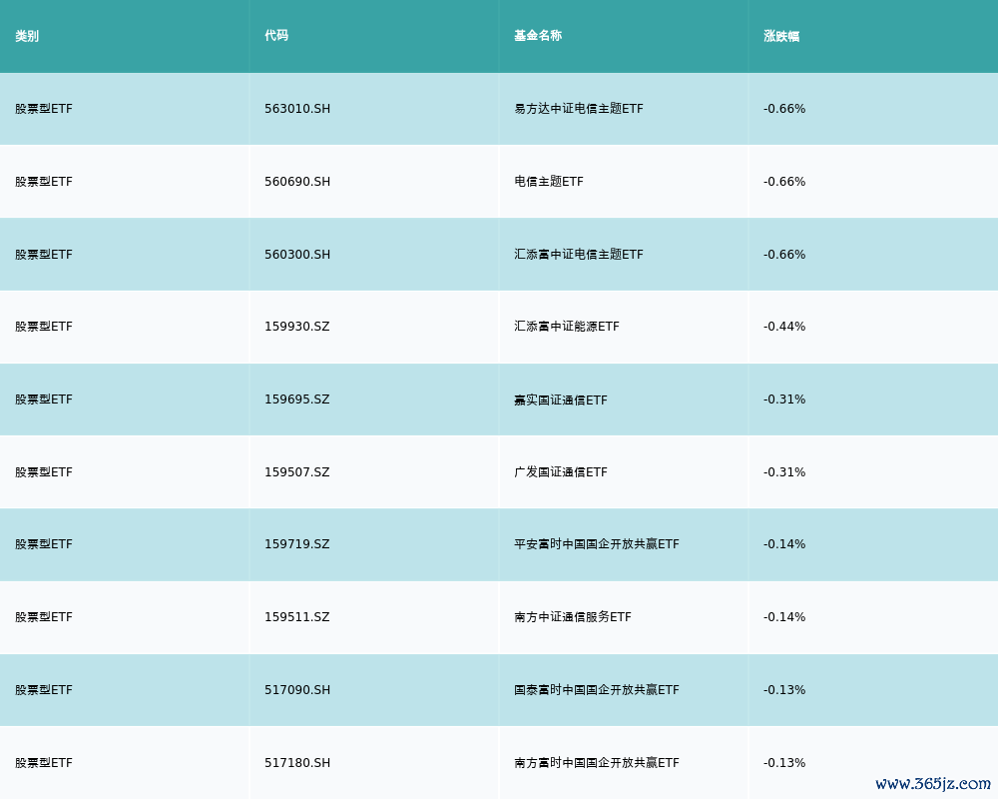Click the -0.13% value for 517090.SH
This screenshot has height=799, width=998.
tap(784, 690)
